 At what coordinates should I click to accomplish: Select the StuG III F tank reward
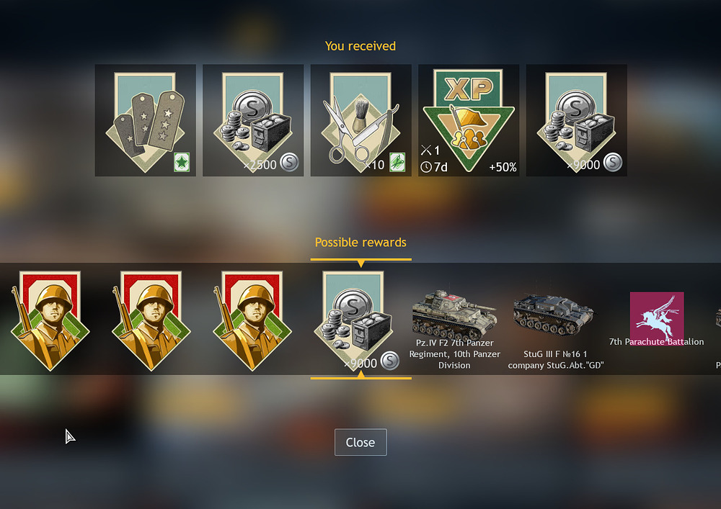click(x=555, y=333)
